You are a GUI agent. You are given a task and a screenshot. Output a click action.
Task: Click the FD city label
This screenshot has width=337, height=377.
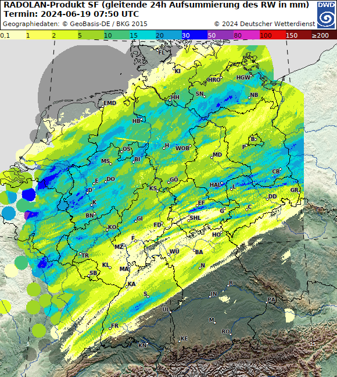(x=157, y=225)
